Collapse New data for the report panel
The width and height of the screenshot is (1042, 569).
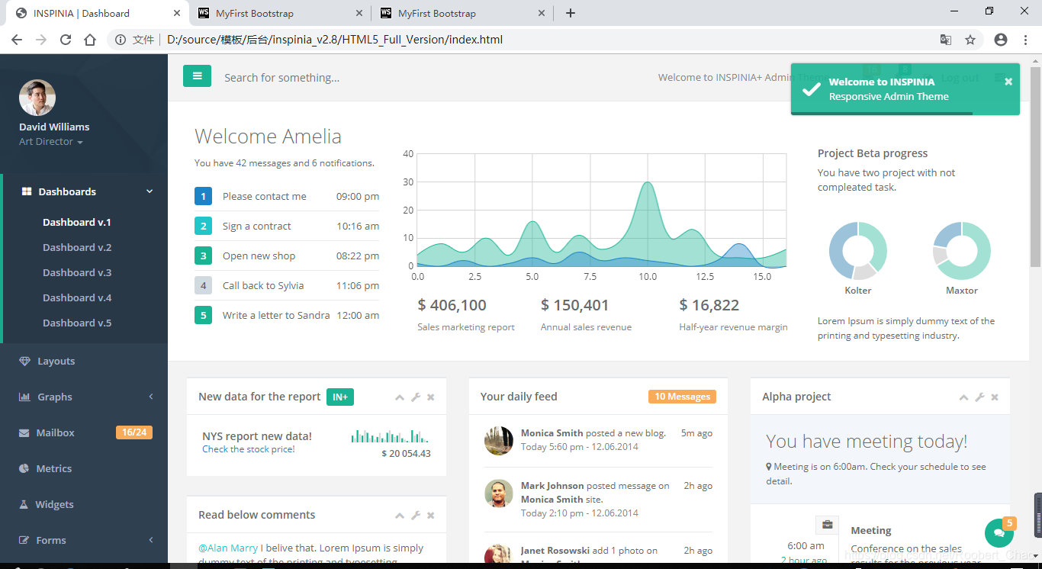[400, 397]
